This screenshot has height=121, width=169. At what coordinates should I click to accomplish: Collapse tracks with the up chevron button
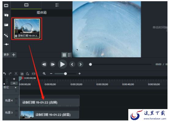click(14, 83)
